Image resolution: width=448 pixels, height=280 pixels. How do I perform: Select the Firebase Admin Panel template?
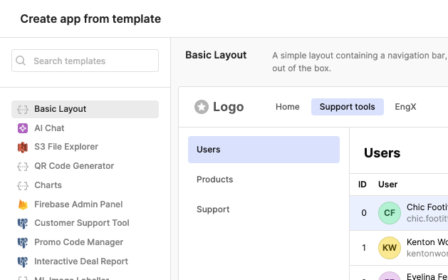click(x=85, y=204)
